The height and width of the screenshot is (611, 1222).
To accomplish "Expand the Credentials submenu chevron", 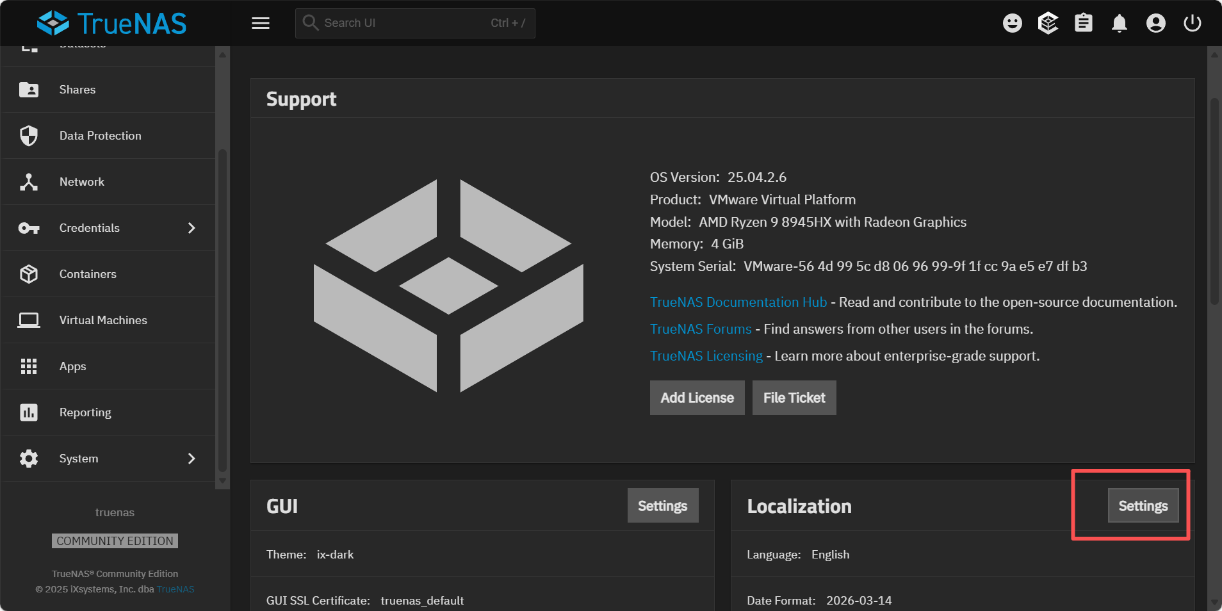I will [x=191, y=228].
